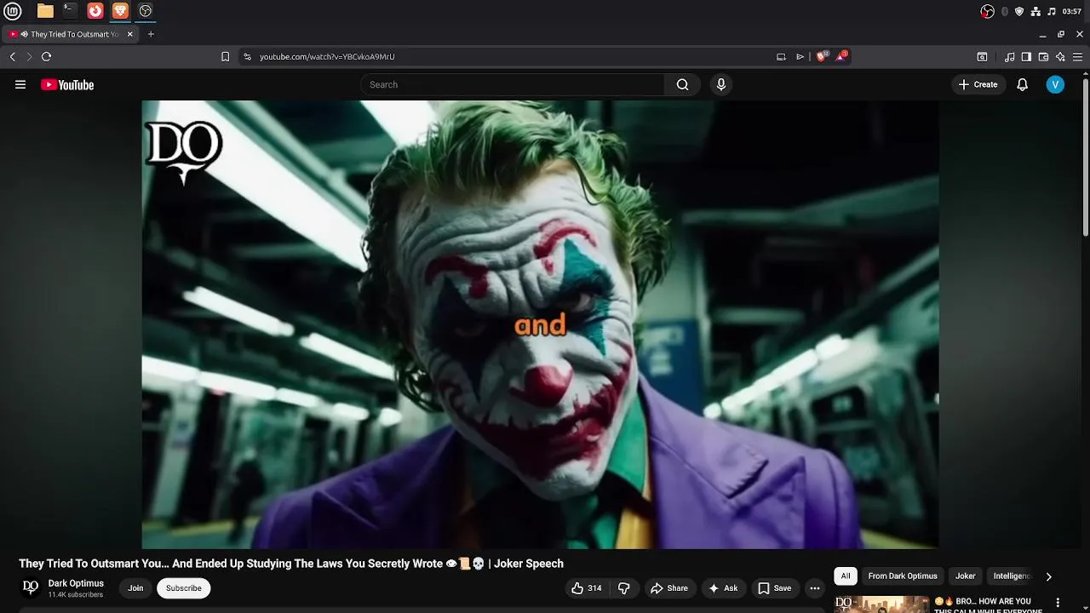1090x613 pixels.
Task: Open the system tray music note
Action: pos(1052,11)
